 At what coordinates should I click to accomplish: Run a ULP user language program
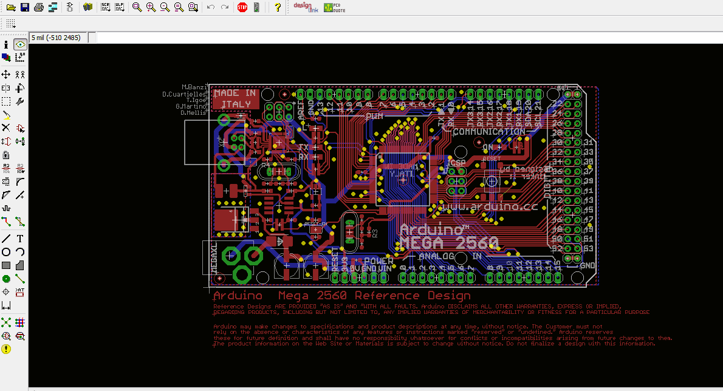pos(120,7)
